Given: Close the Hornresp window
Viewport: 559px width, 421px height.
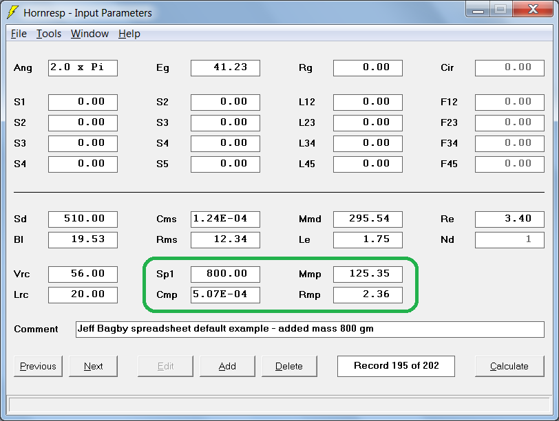Looking at the screenshot, I should 533,9.
